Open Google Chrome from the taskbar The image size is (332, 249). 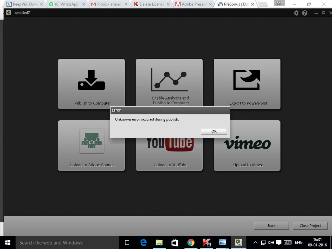pos(191,243)
